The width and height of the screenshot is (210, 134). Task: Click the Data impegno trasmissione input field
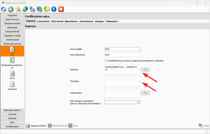tap(121, 102)
